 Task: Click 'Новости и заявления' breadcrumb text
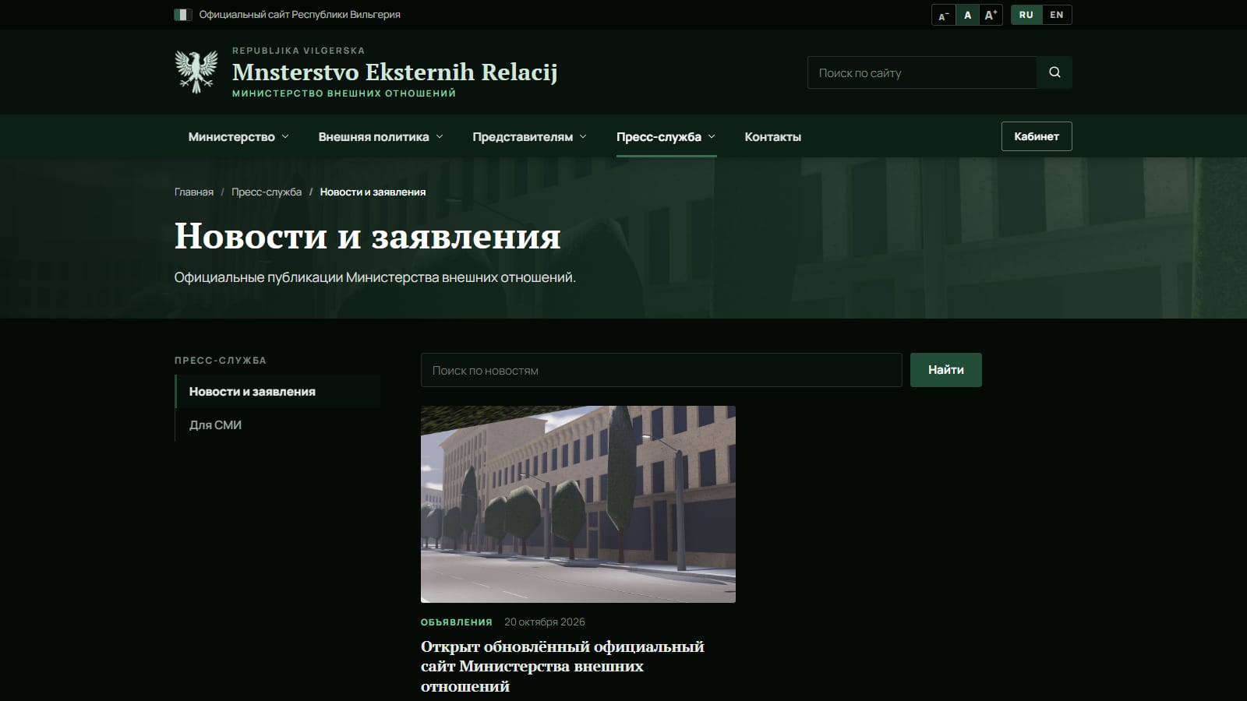click(x=373, y=192)
